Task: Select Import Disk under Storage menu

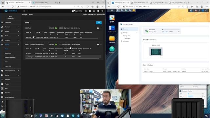Action: (8, 66)
